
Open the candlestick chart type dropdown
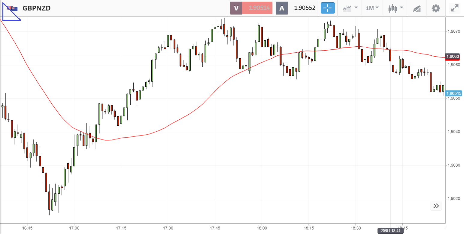click(394, 8)
